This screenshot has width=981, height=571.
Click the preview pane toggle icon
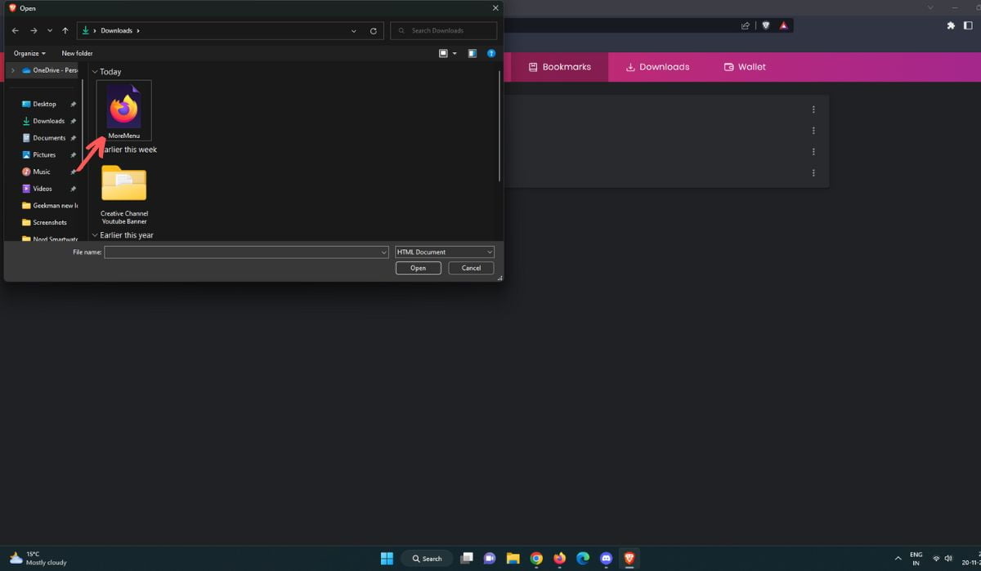(x=473, y=53)
